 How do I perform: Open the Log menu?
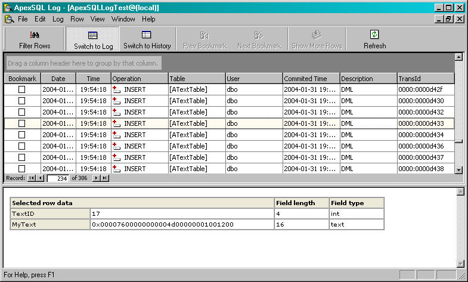pos(58,19)
